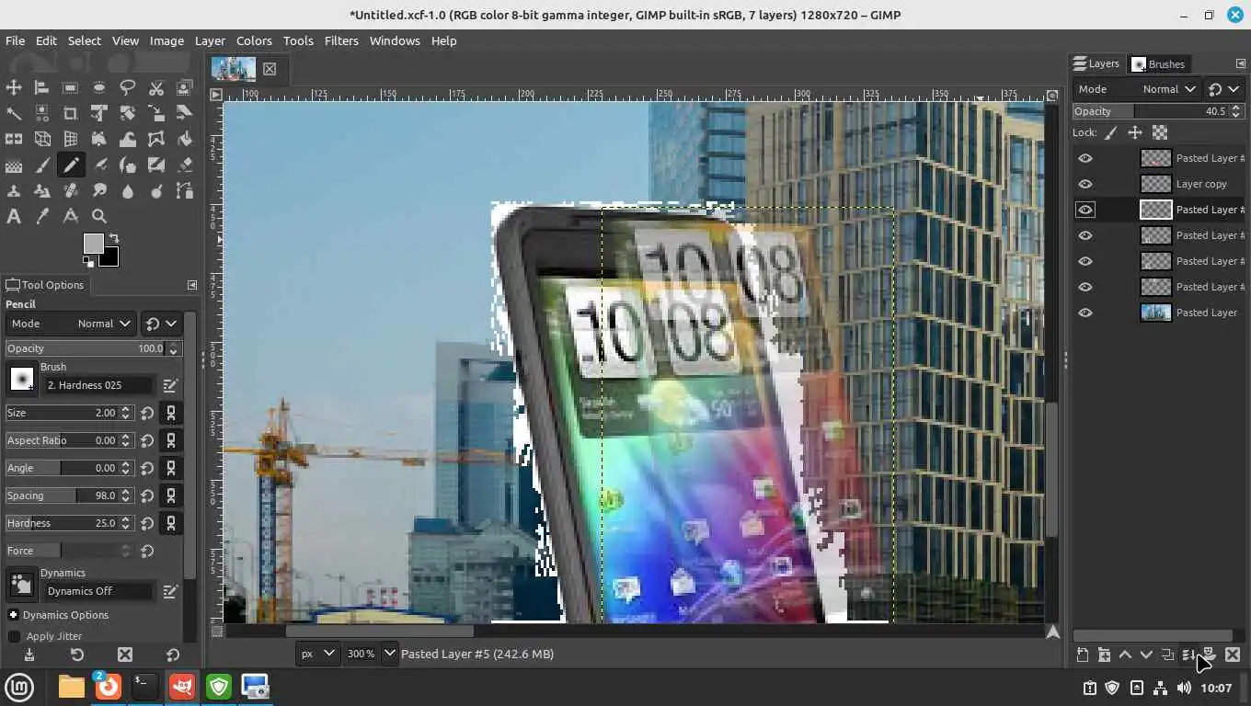This screenshot has height=706, width=1251.
Task: Open the layer Mode Normal dropdown
Action: point(1137,89)
